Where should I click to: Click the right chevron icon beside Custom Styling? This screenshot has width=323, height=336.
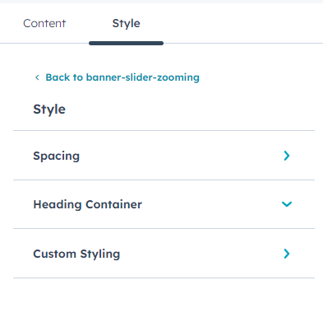[x=287, y=254]
